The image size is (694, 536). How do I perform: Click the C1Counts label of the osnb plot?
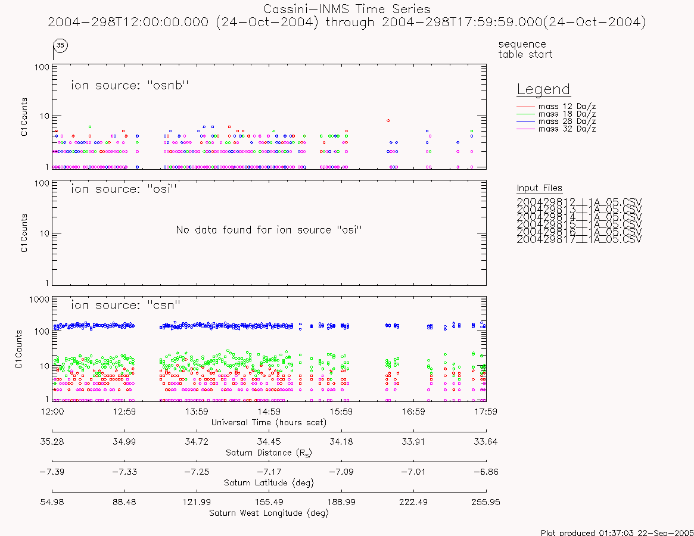[24, 117]
